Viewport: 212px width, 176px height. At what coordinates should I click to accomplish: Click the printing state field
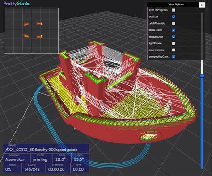point(40,159)
